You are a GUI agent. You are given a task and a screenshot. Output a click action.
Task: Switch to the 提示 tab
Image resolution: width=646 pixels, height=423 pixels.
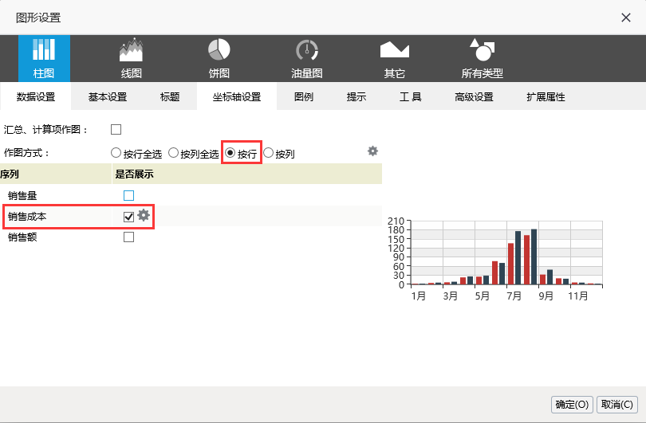(356, 96)
